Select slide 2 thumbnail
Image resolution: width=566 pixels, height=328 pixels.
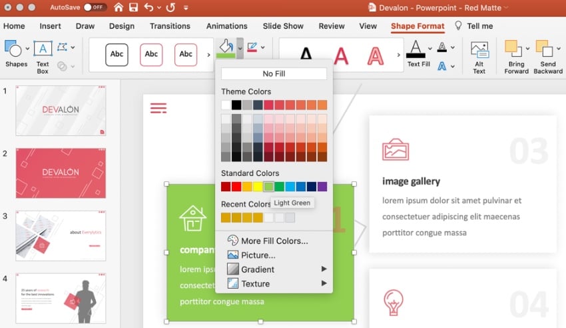pyautogui.click(x=61, y=173)
